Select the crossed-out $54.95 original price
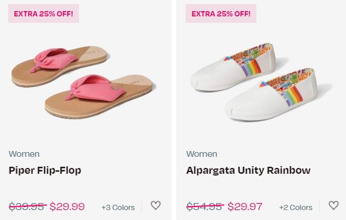Image resolution: width=346 pixels, height=220 pixels. (x=205, y=207)
